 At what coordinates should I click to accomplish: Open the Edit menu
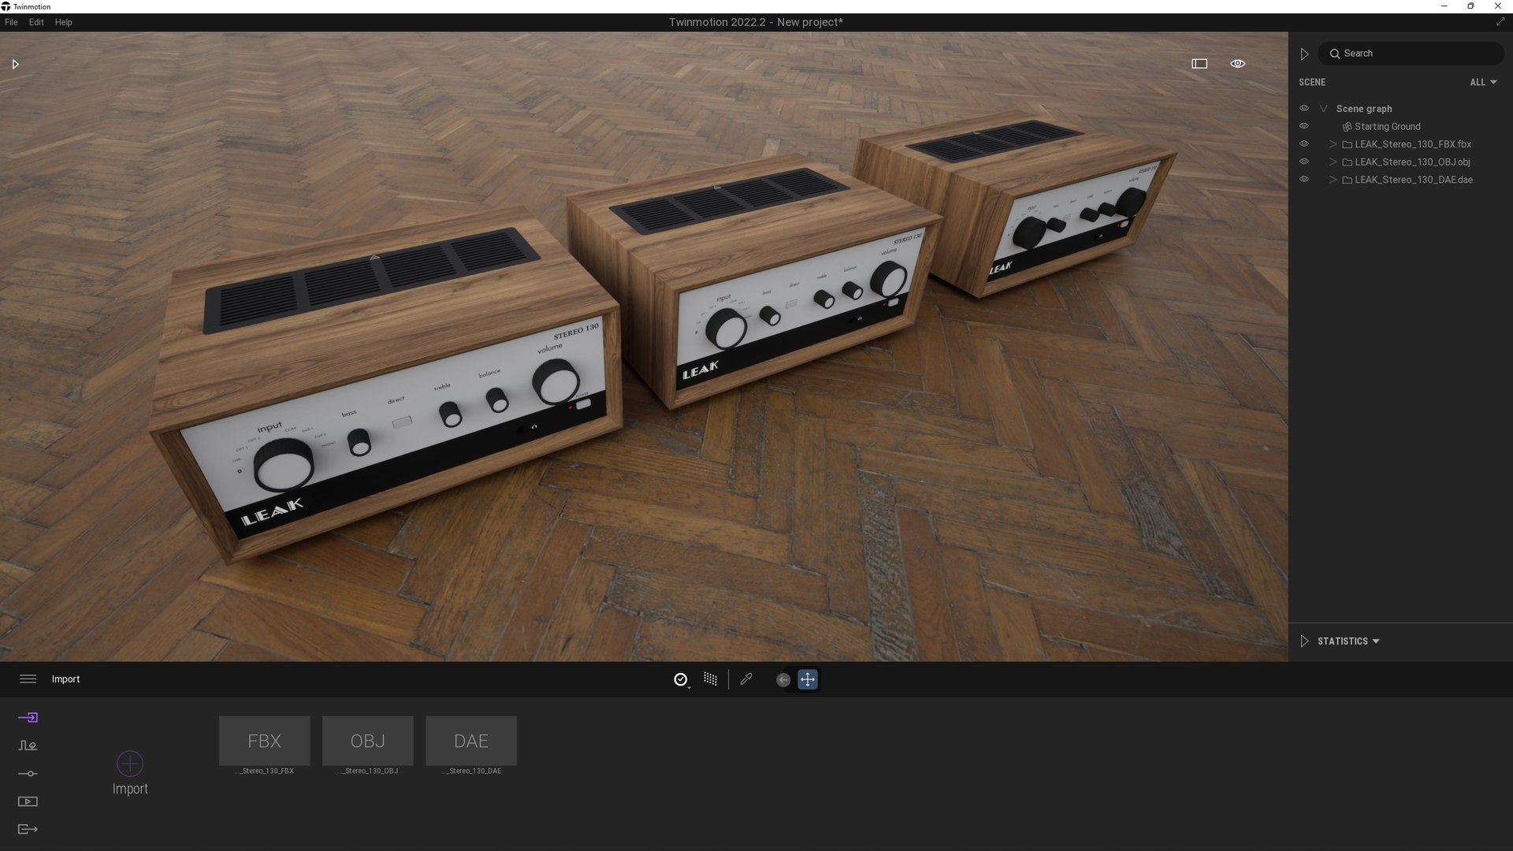[36, 22]
